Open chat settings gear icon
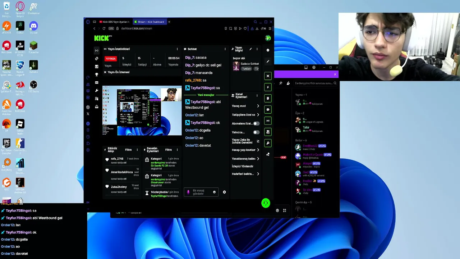Screen dimensions: 460x259 pyautogui.click(x=224, y=192)
